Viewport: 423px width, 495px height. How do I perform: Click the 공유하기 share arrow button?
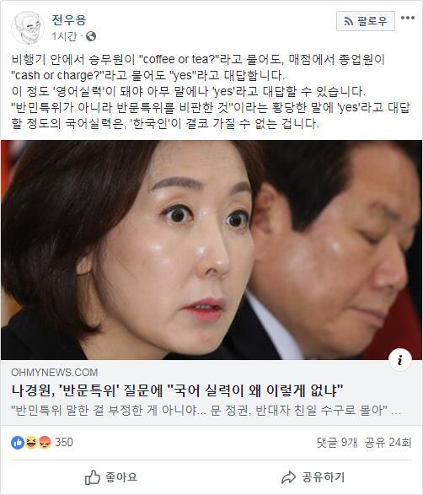pyautogui.click(x=313, y=477)
